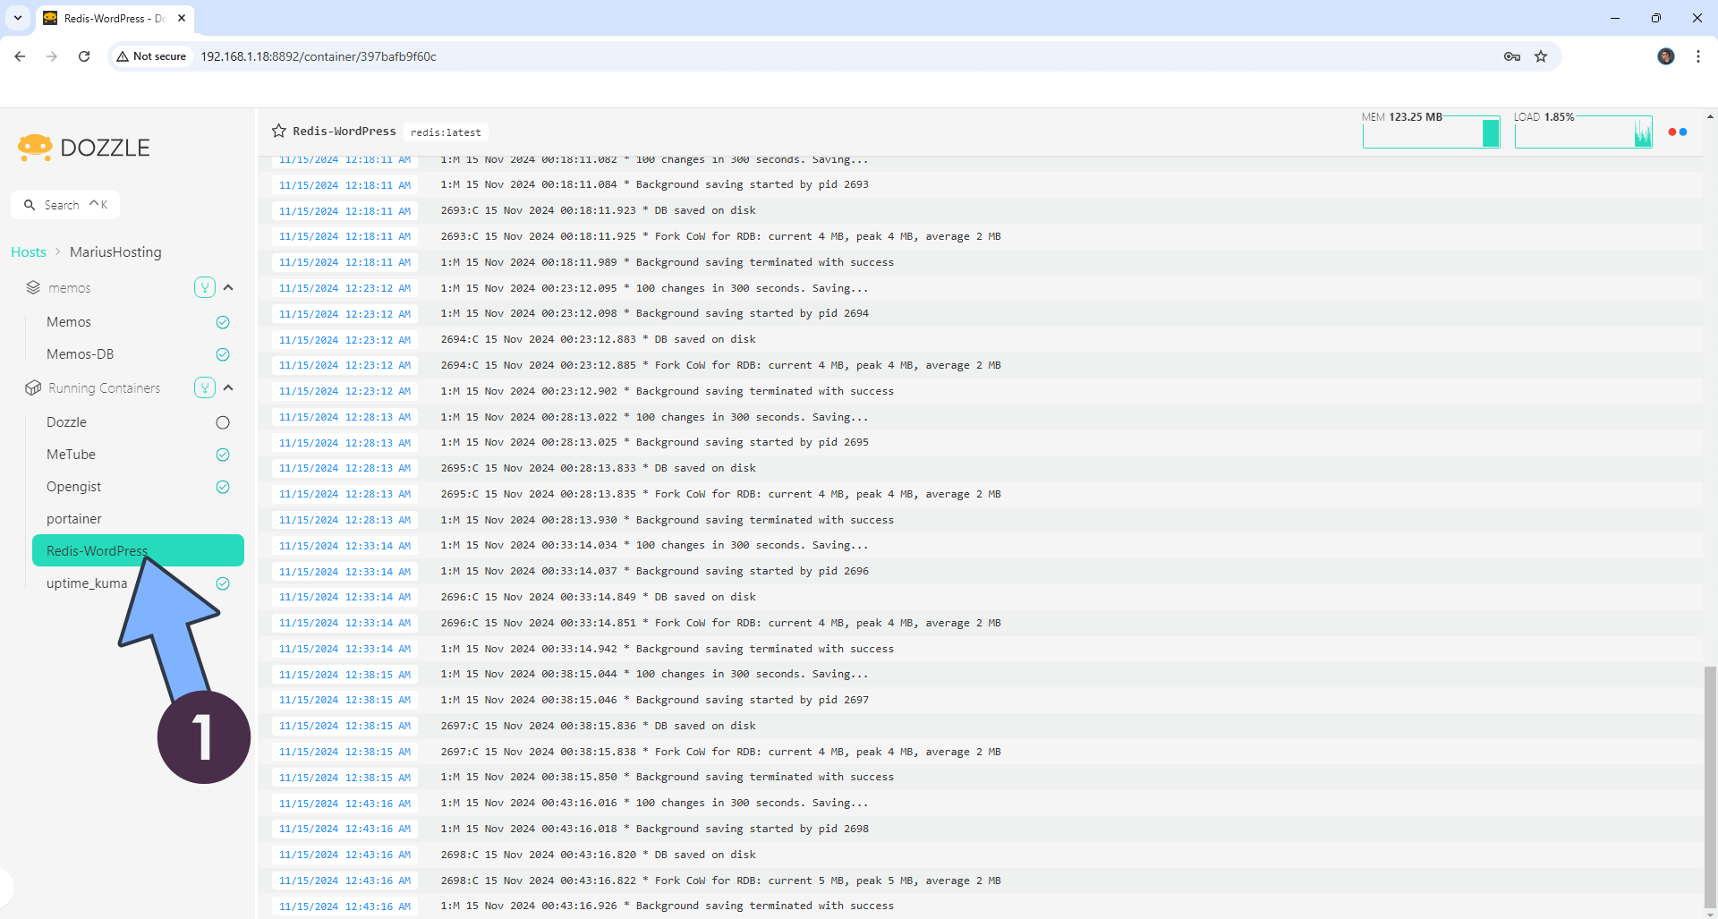1718x919 pixels.
Task: Open the Chrome three-dot menu
Action: coord(1698,56)
